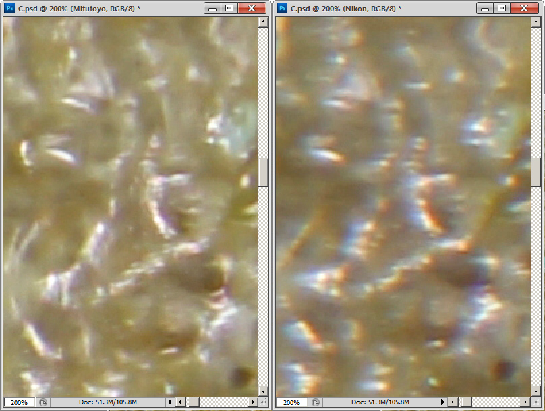Click scroll up arrow in Mitutoyo window

[263, 22]
